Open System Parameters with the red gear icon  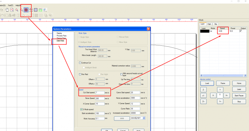(26, 10)
